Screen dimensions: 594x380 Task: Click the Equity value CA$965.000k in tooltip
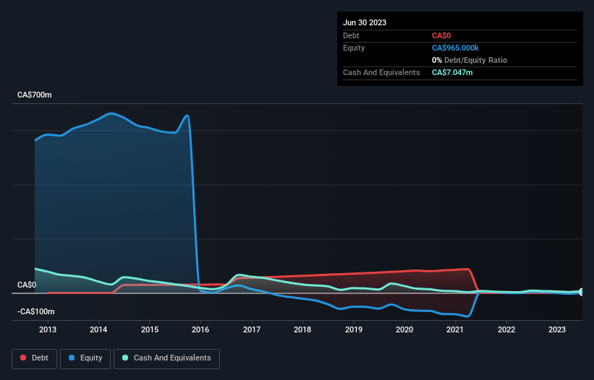tap(455, 48)
